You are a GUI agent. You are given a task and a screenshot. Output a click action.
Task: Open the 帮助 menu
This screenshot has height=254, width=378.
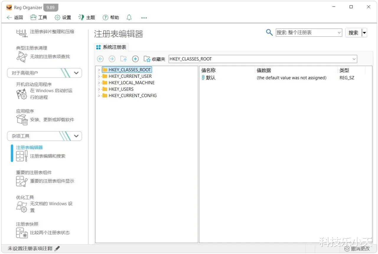tap(111, 17)
